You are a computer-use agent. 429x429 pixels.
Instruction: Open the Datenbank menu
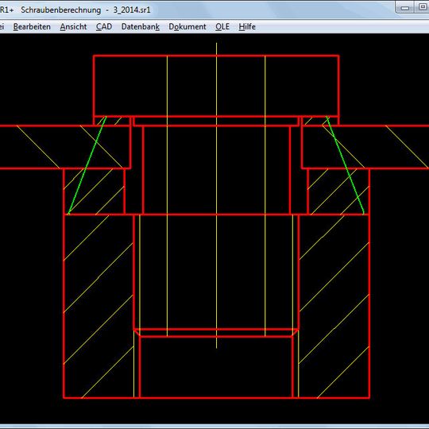tap(141, 26)
